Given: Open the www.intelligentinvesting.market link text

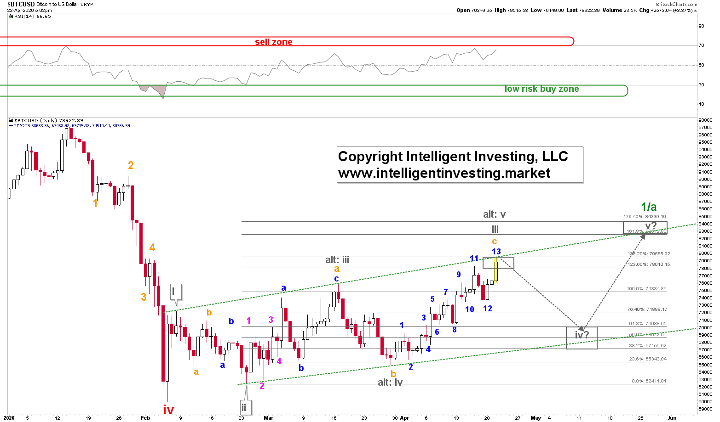Looking at the screenshot, I should [444, 173].
